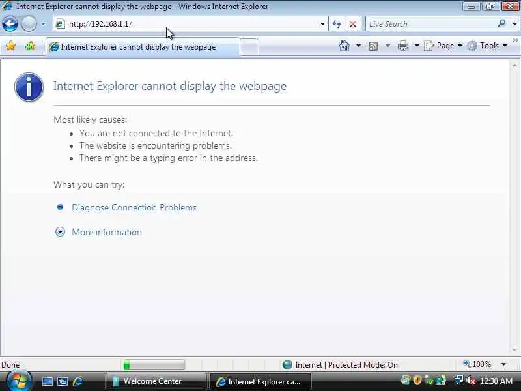Click the greyed Forward navigation button
The width and height of the screenshot is (521, 391).
[29, 24]
